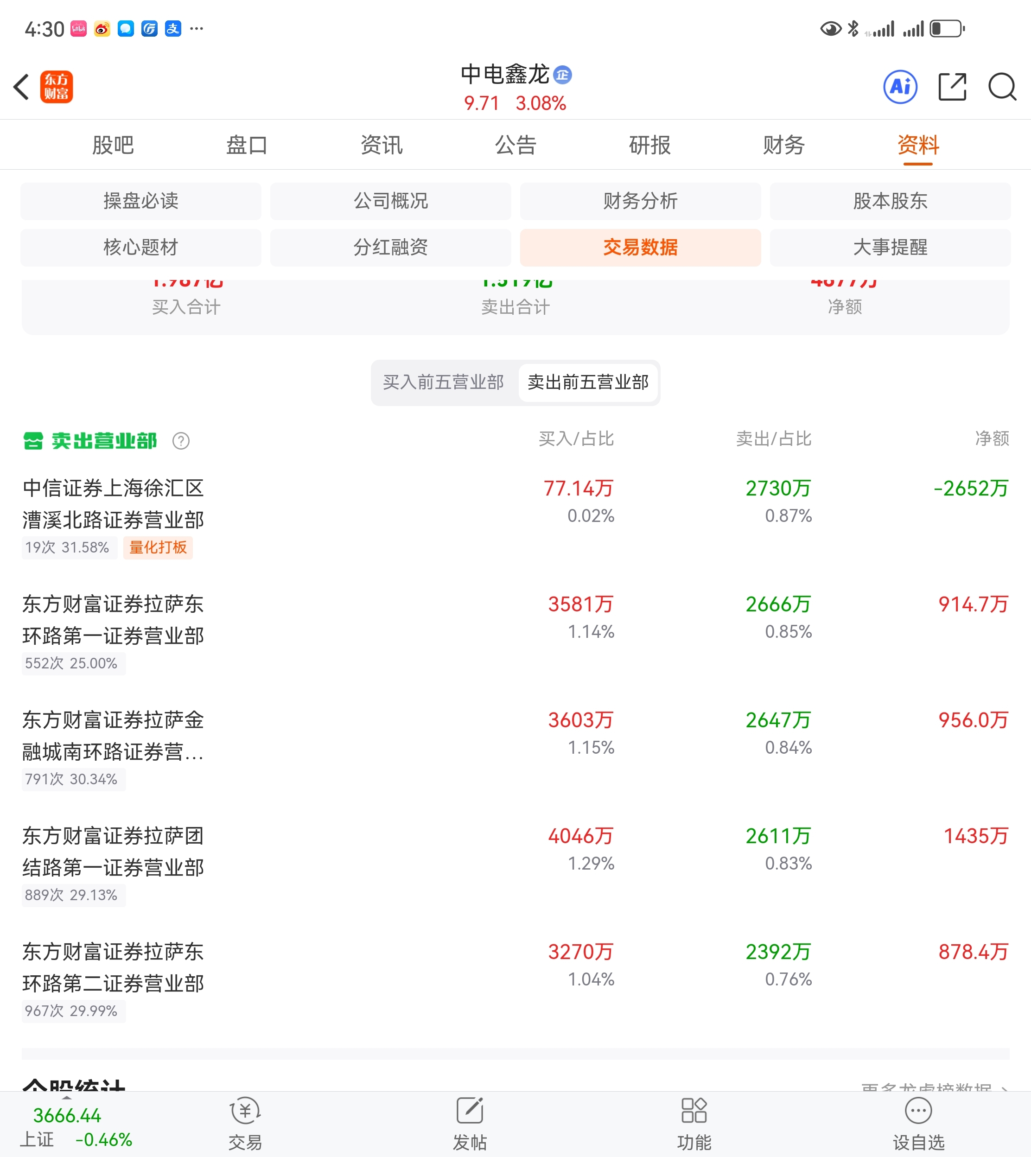
Task: Switch to 股吧 tab
Action: point(113,146)
